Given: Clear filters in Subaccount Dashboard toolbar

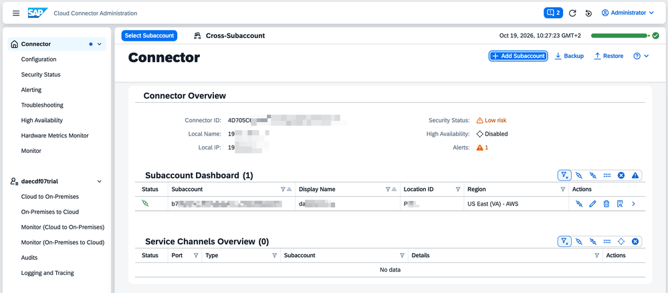Looking at the screenshot, I should (x=564, y=175).
